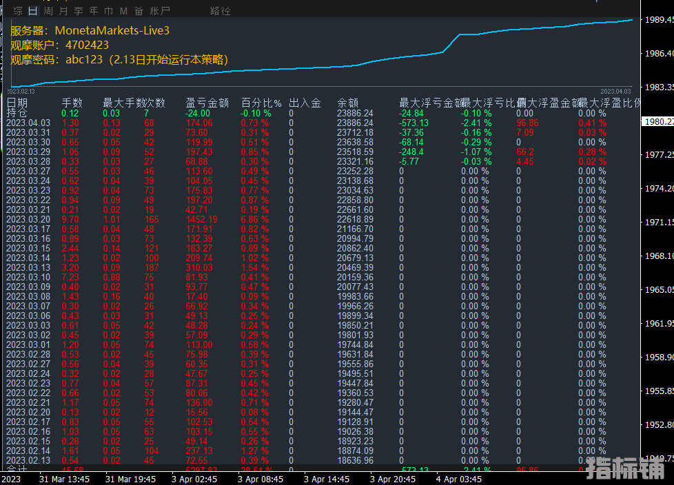Click the 余额 column header
Screen dimensions: 674x485
pyautogui.click(x=348, y=103)
